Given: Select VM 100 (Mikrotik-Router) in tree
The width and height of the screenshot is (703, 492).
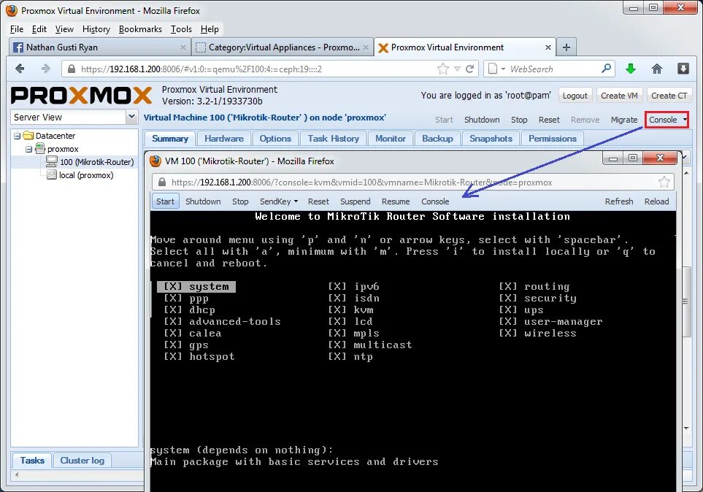Looking at the screenshot, I should click(x=97, y=162).
